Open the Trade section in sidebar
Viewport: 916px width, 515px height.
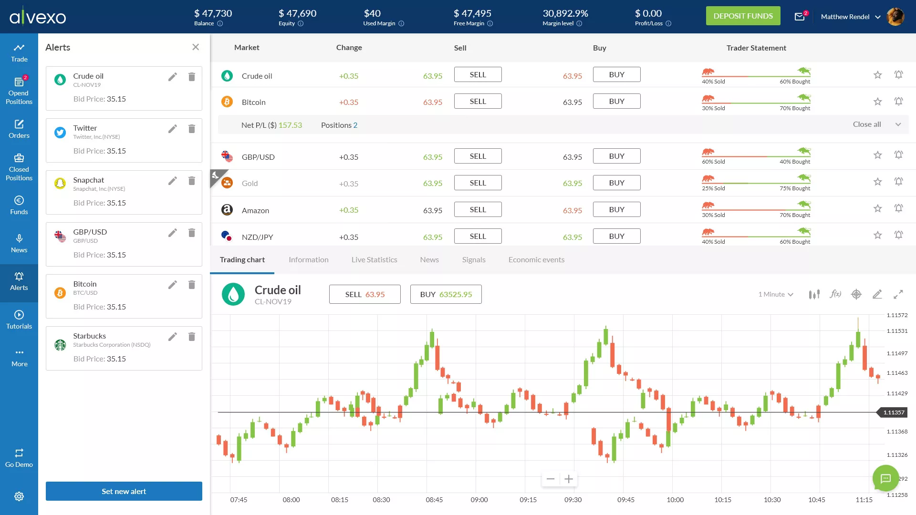tap(19, 52)
